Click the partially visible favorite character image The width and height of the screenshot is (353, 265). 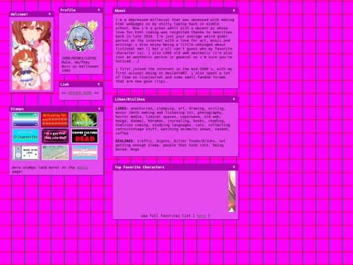point(232,191)
